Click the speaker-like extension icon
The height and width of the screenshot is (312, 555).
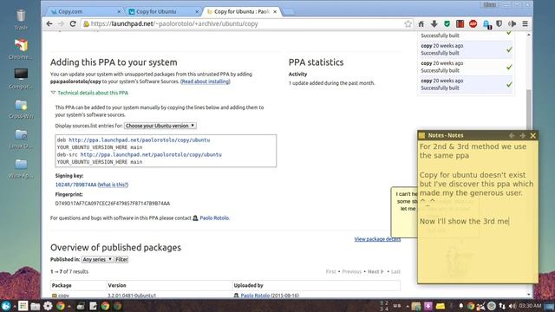pyautogui.click(x=513, y=23)
